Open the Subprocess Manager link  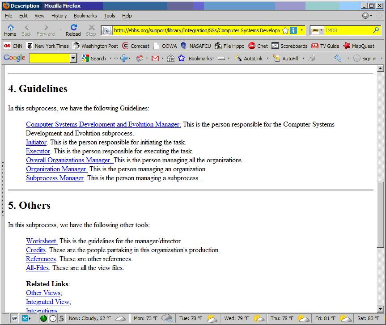click(55, 178)
